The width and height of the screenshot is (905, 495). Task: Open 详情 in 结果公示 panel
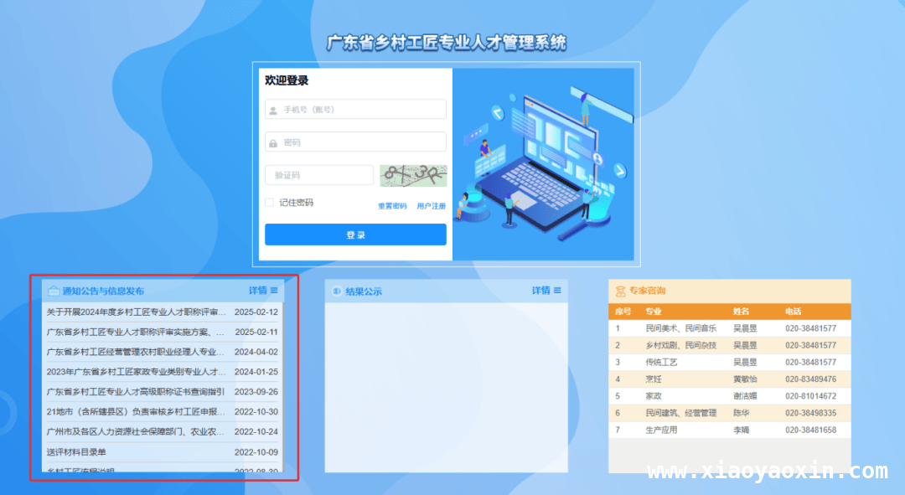click(546, 290)
